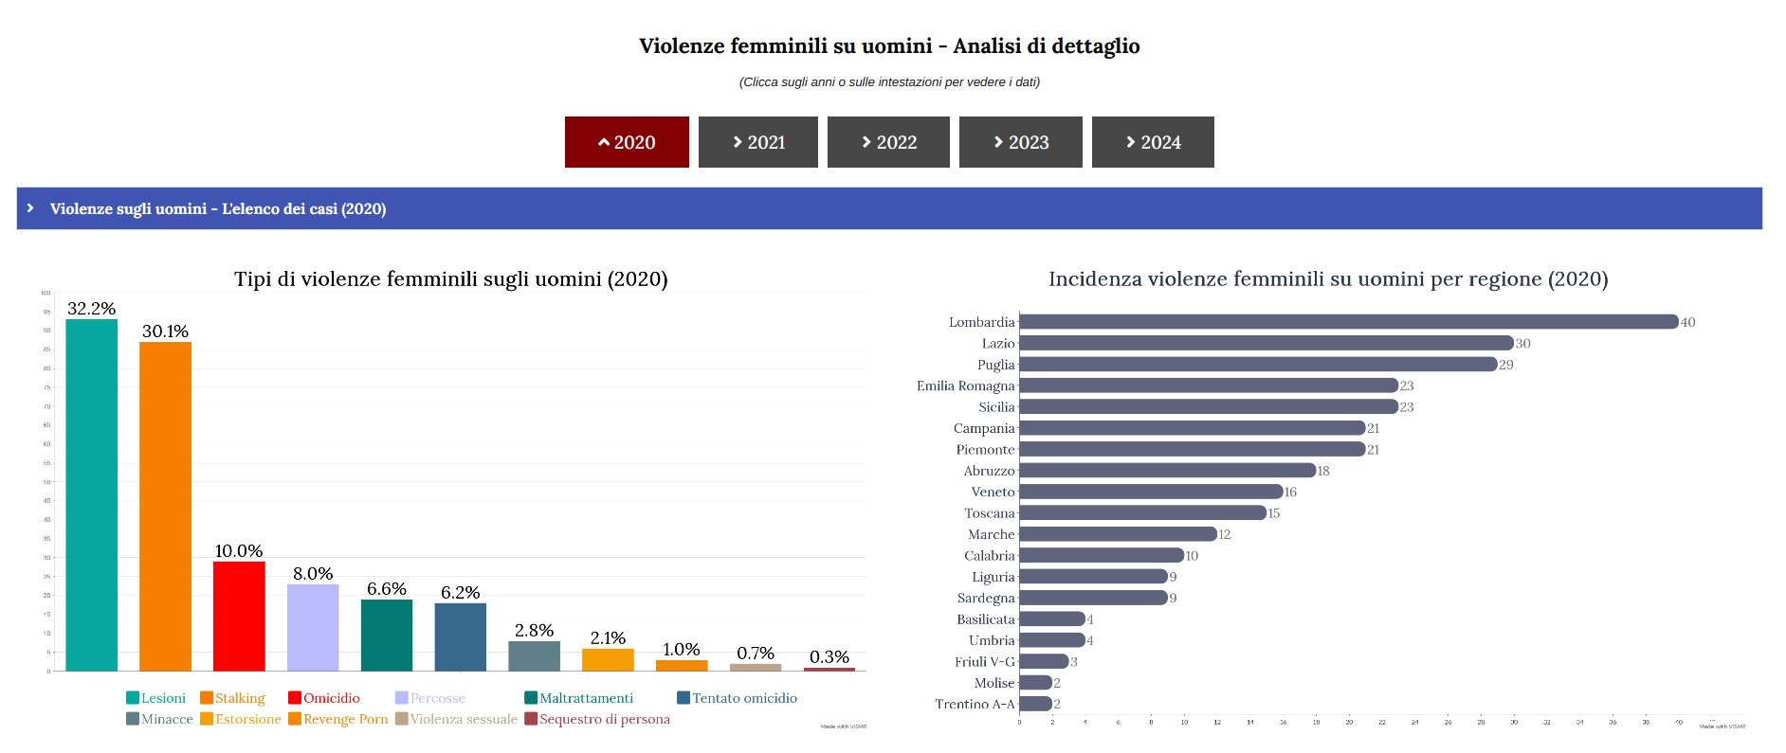Click the Estorsione legend entry
The height and width of the screenshot is (753, 1786).
pyautogui.click(x=241, y=719)
